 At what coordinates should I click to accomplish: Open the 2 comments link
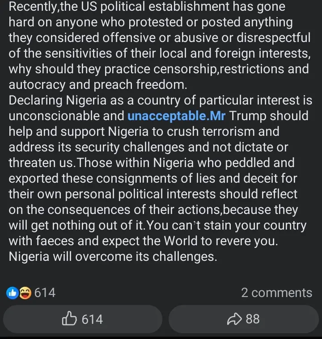click(x=276, y=293)
